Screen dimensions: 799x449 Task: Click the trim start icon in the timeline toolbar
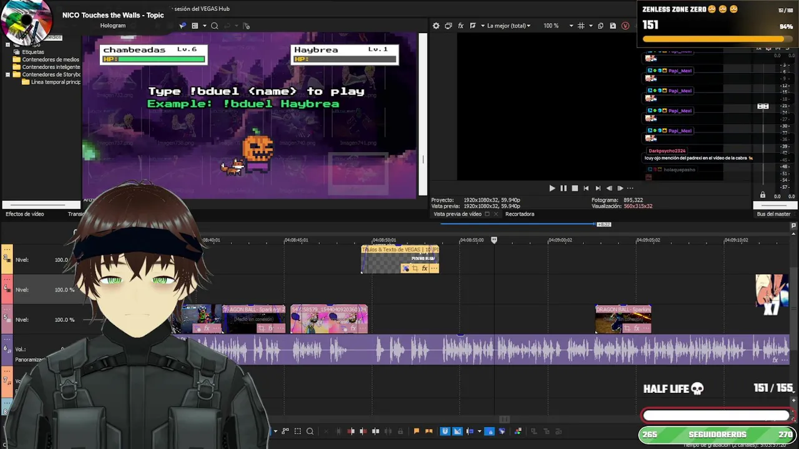(351, 431)
